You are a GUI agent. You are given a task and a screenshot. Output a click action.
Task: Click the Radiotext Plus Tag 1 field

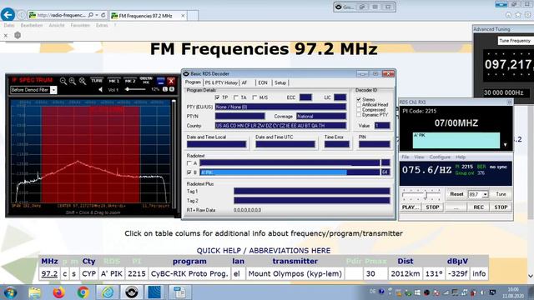(x=311, y=191)
